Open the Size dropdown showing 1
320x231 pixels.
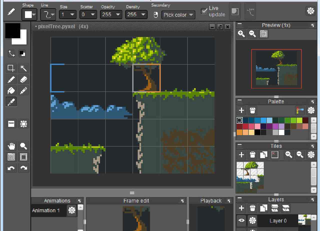click(68, 14)
